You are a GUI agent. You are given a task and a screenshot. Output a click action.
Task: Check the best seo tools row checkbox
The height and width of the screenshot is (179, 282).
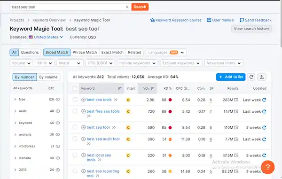coord(75,100)
